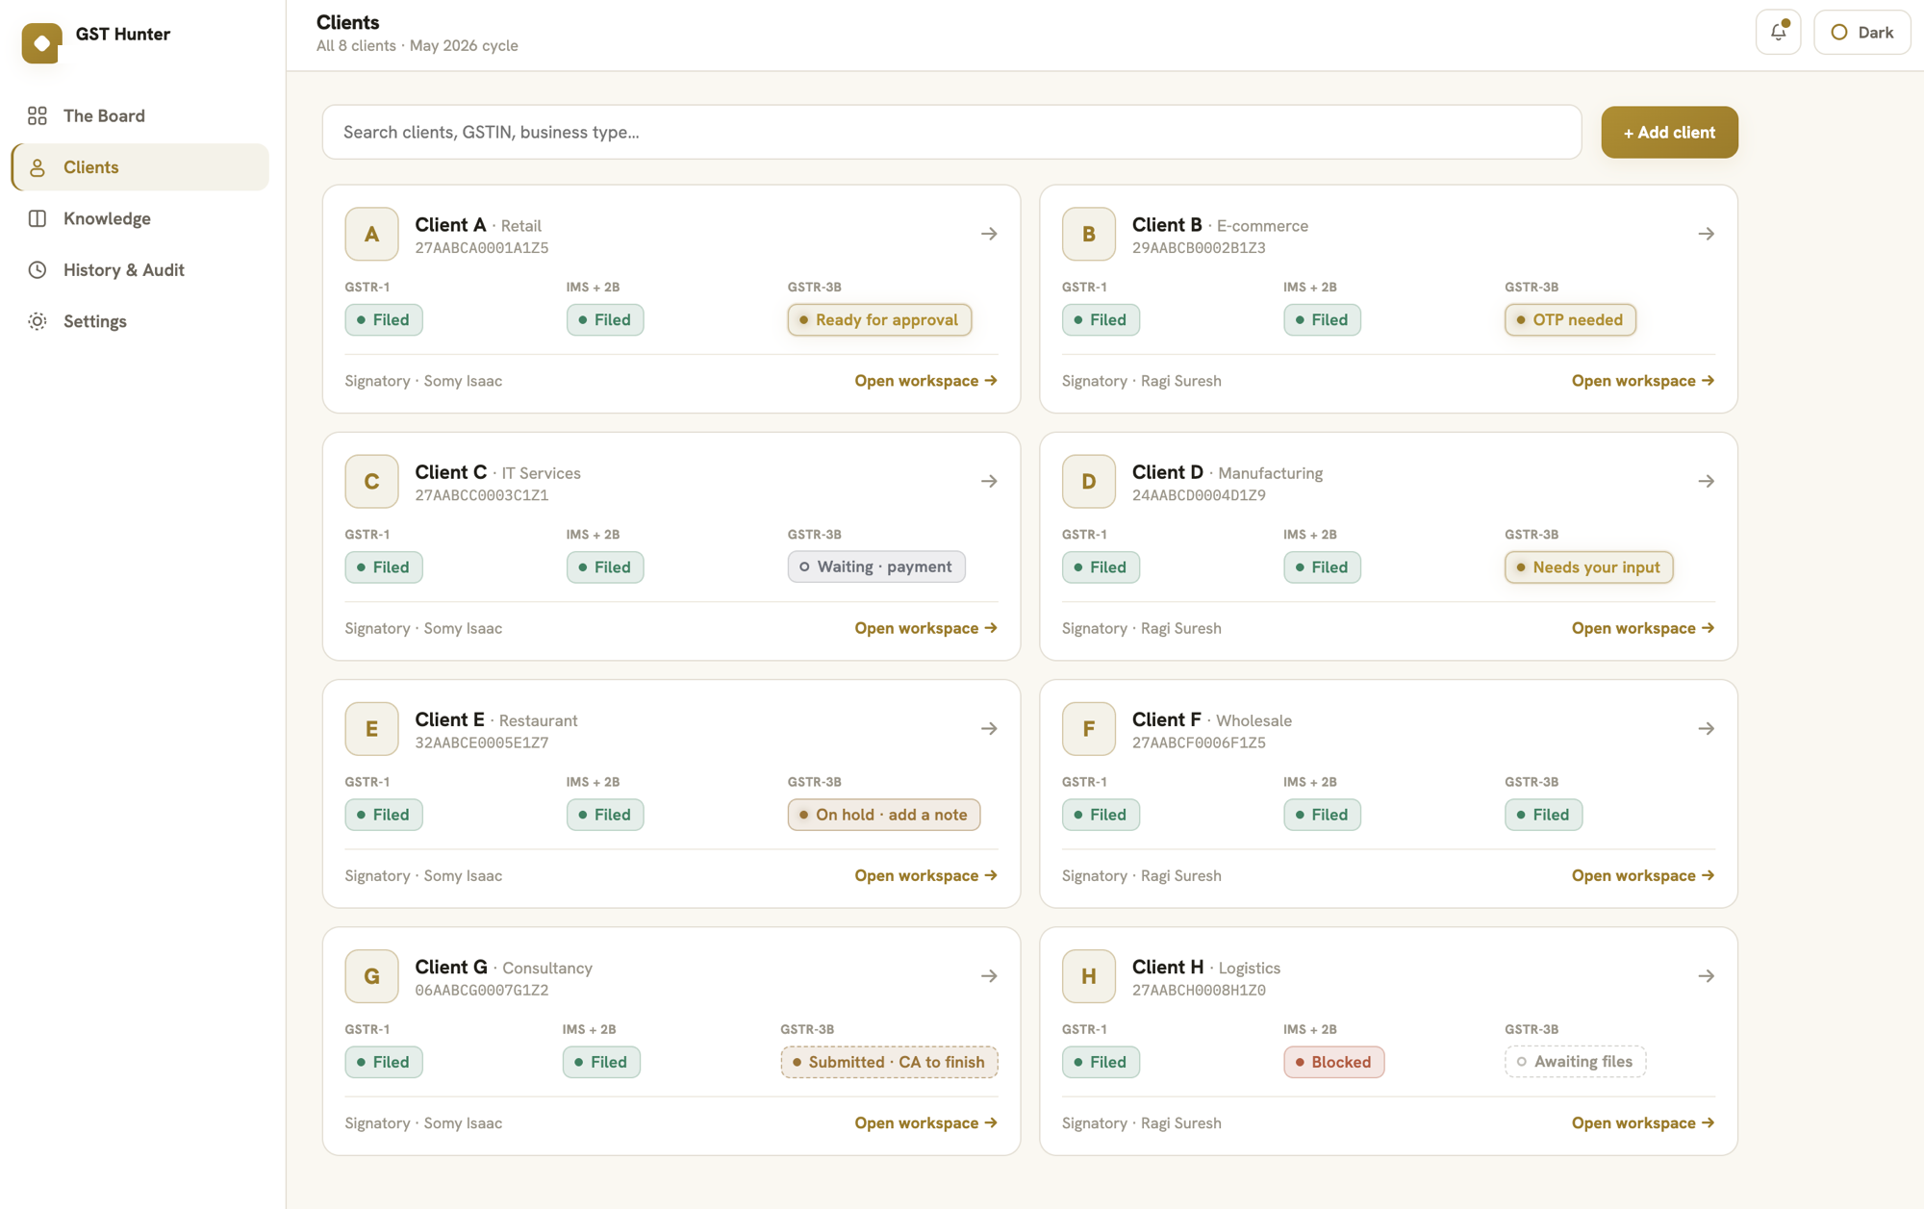The image size is (1924, 1209).
Task: Select Clients in the sidebar
Action: pos(140,167)
